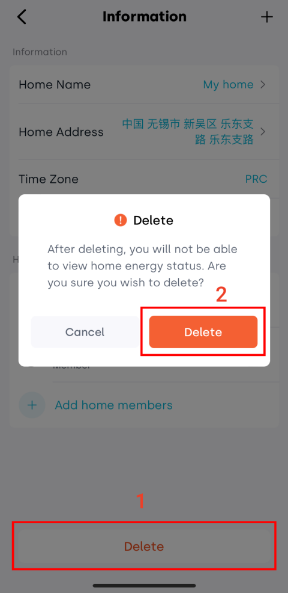Tap the bottom Delete home button
Screen dimensions: 288x593
pyautogui.click(x=144, y=547)
